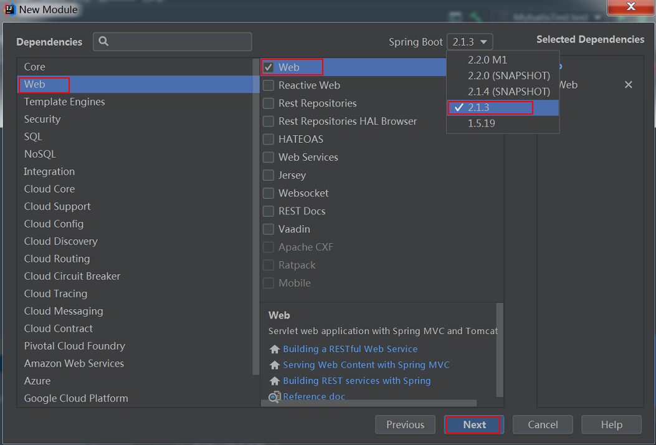Choose version 2.2.0 (SNAPSHOT)
Image resolution: width=656 pixels, height=445 pixels.
tap(503, 76)
